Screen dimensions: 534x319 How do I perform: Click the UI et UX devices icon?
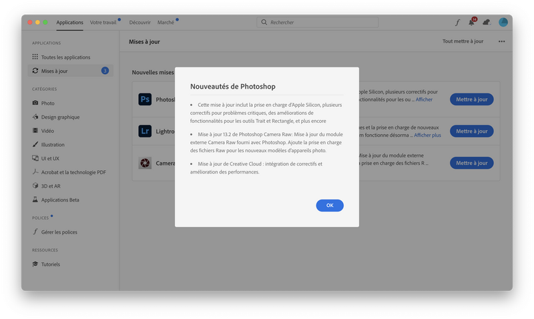35,158
